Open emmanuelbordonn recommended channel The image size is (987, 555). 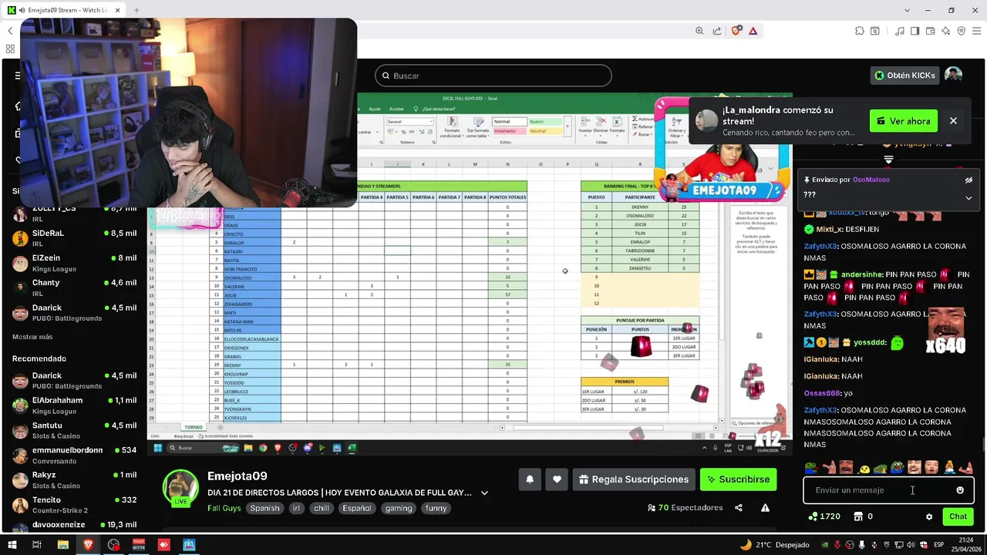(75, 455)
